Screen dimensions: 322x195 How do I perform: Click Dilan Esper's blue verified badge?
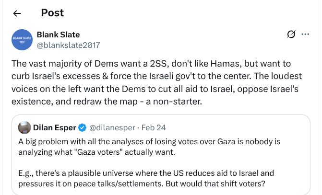point(82,128)
